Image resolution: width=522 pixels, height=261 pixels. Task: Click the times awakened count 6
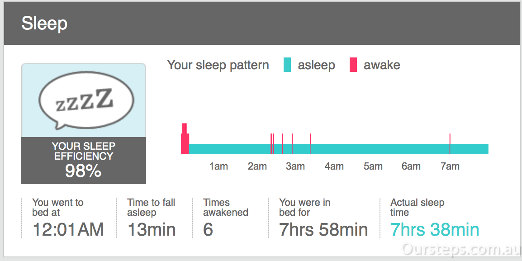(x=208, y=229)
